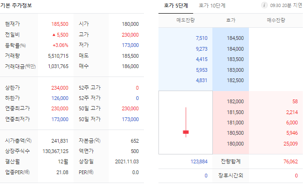
Task: Select the 182,500 ask price
Action: coord(235,80)
